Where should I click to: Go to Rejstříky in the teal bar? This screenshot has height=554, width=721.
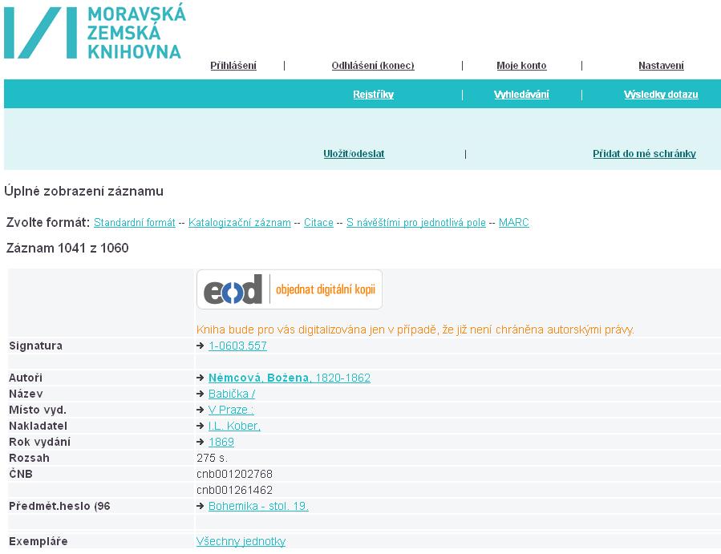coord(374,95)
